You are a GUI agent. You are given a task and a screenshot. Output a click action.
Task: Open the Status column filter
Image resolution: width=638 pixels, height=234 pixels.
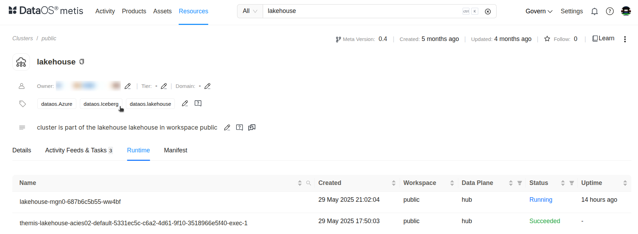[x=572, y=183]
